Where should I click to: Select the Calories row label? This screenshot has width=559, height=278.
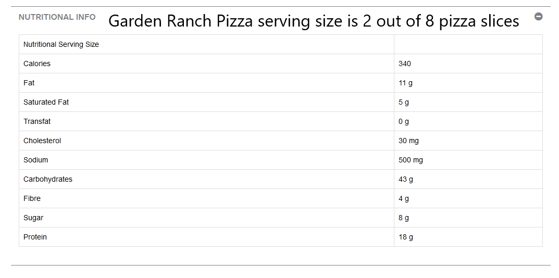(37, 64)
